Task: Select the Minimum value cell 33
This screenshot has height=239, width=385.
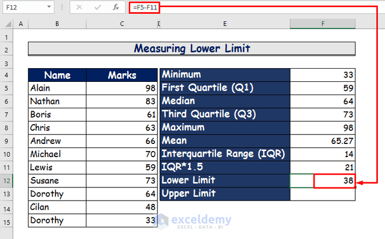Action: [323, 75]
